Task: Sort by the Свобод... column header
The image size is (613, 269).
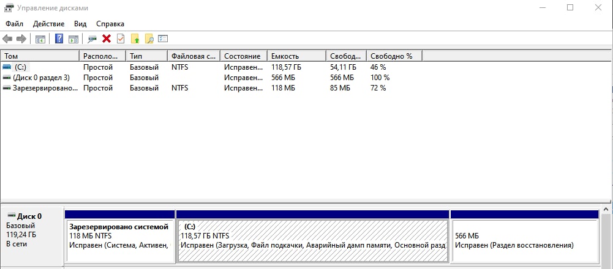Action: click(347, 56)
